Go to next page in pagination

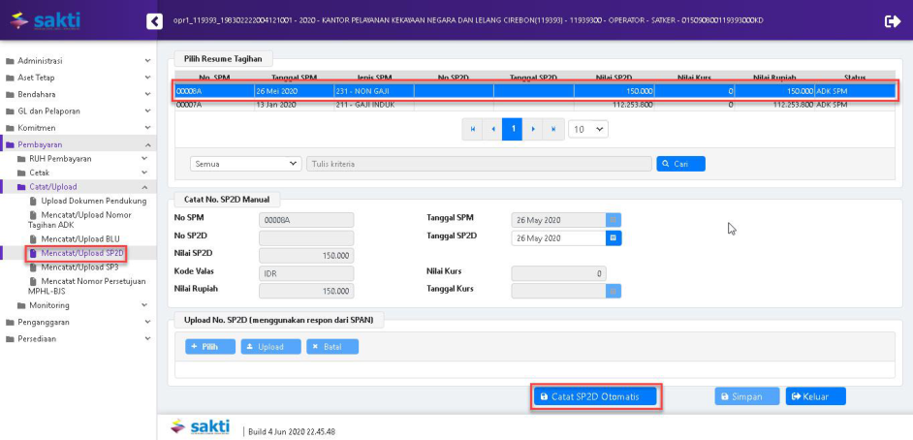coord(533,129)
